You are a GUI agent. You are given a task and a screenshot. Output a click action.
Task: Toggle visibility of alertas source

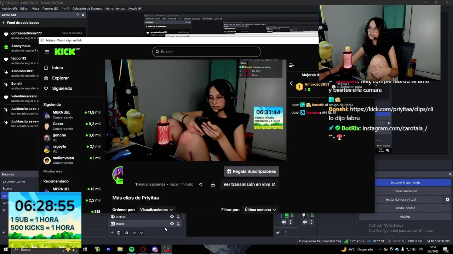(x=172, y=217)
